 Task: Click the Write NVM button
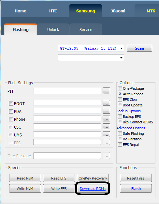pyautogui.click(x=25, y=188)
